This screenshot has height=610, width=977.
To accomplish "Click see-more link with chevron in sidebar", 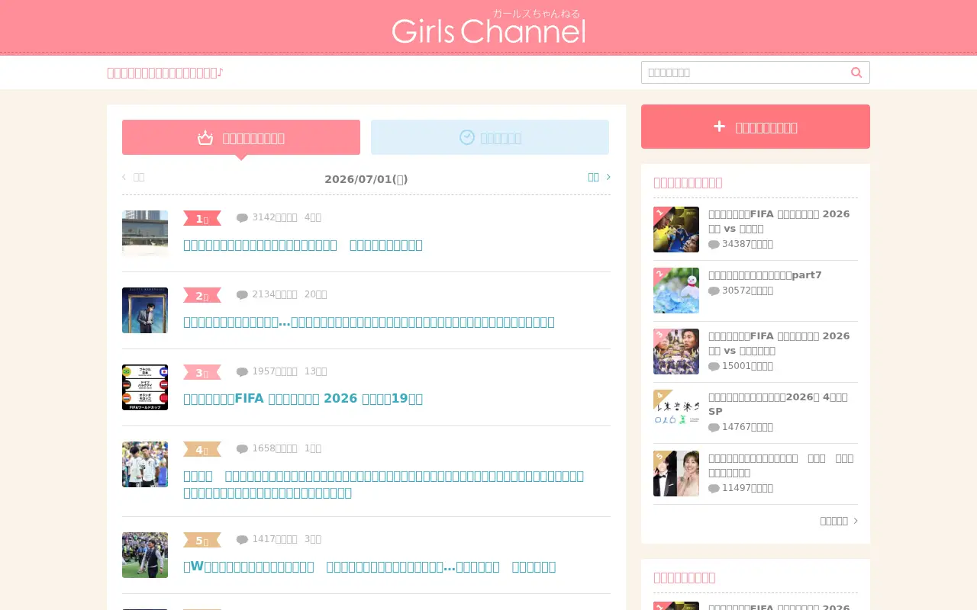I will [839, 521].
